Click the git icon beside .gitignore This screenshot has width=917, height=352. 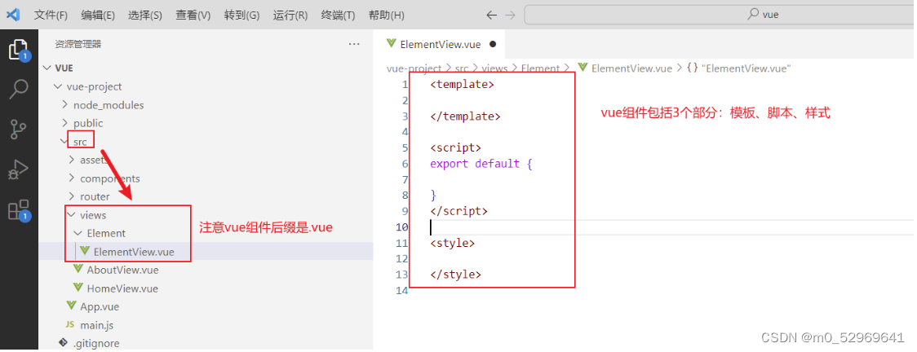pyautogui.click(x=63, y=343)
